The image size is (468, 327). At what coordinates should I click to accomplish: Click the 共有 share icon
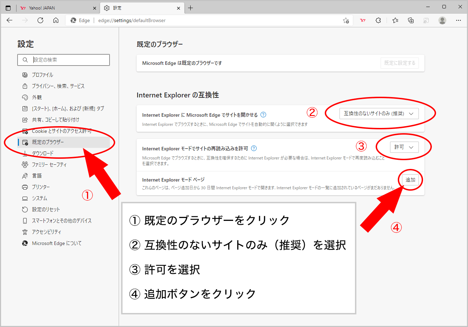25,120
